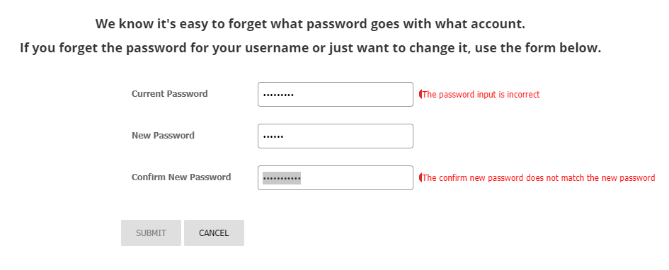Focus the New Password input field
The height and width of the screenshot is (270, 669).
(x=336, y=136)
